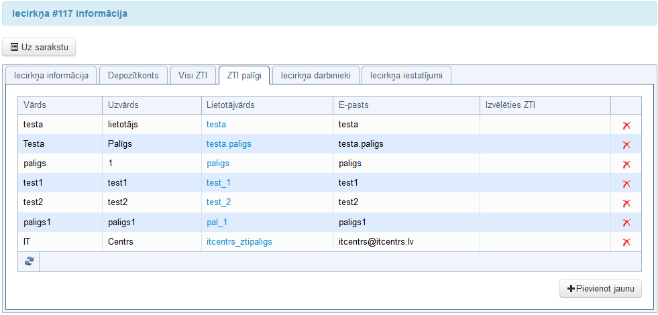The image size is (658, 315).
Task: Open the Depozītkonts tab
Action: tap(133, 75)
